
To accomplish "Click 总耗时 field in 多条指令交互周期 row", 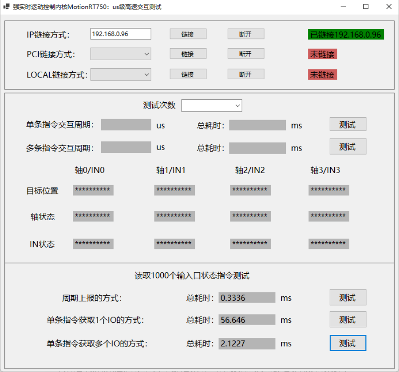I will coord(257,148).
